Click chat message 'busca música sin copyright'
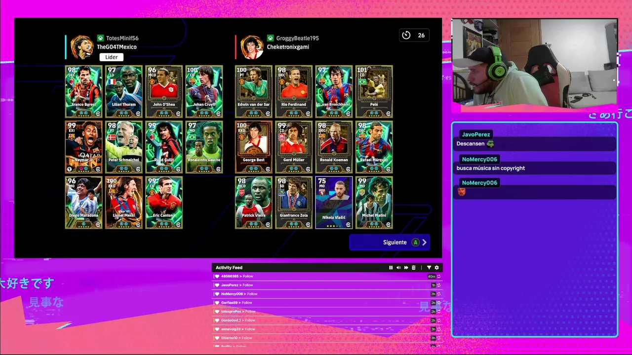632x355 pixels. (x=491, y=168)
